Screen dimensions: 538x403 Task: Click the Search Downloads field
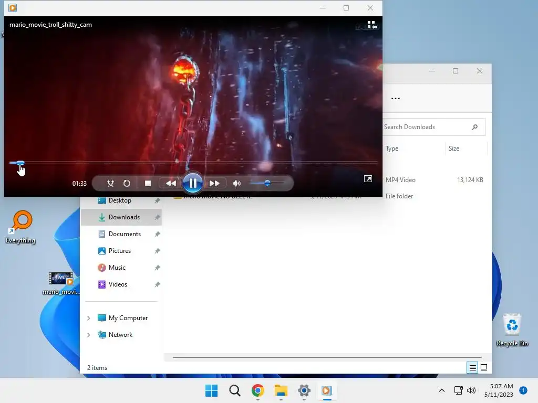(434, 127)
